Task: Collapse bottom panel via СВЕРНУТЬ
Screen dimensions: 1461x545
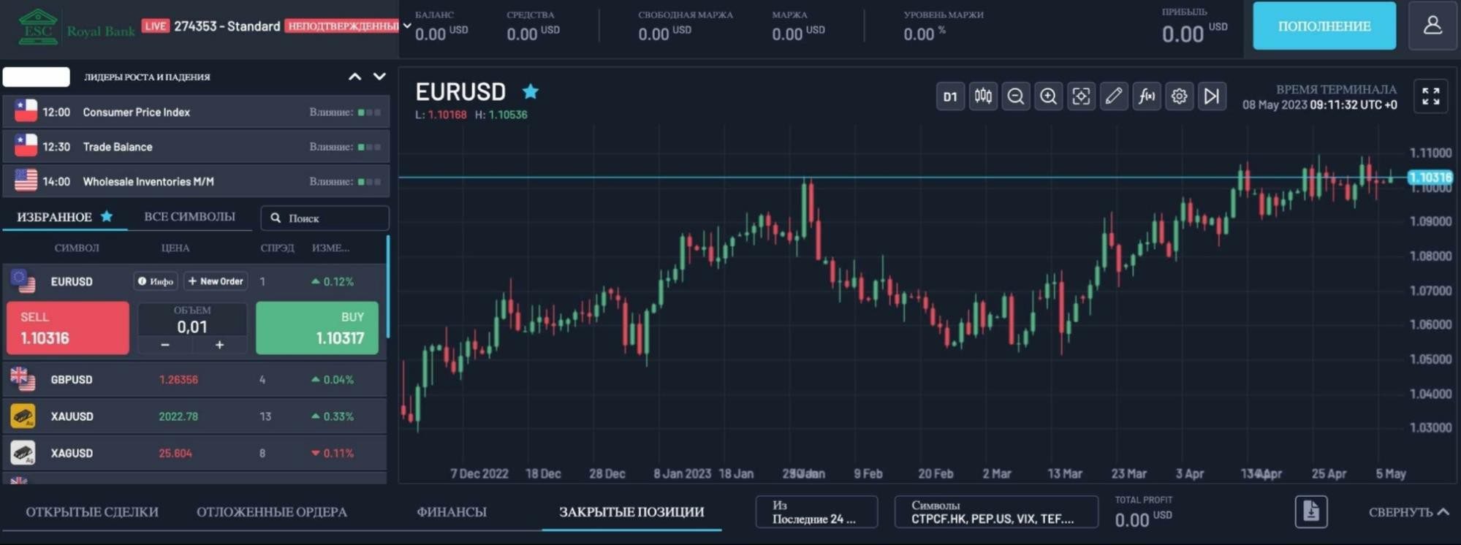Action: 1408,512
